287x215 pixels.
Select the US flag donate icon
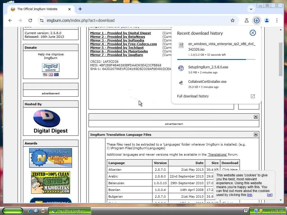[x=45, y=74]
